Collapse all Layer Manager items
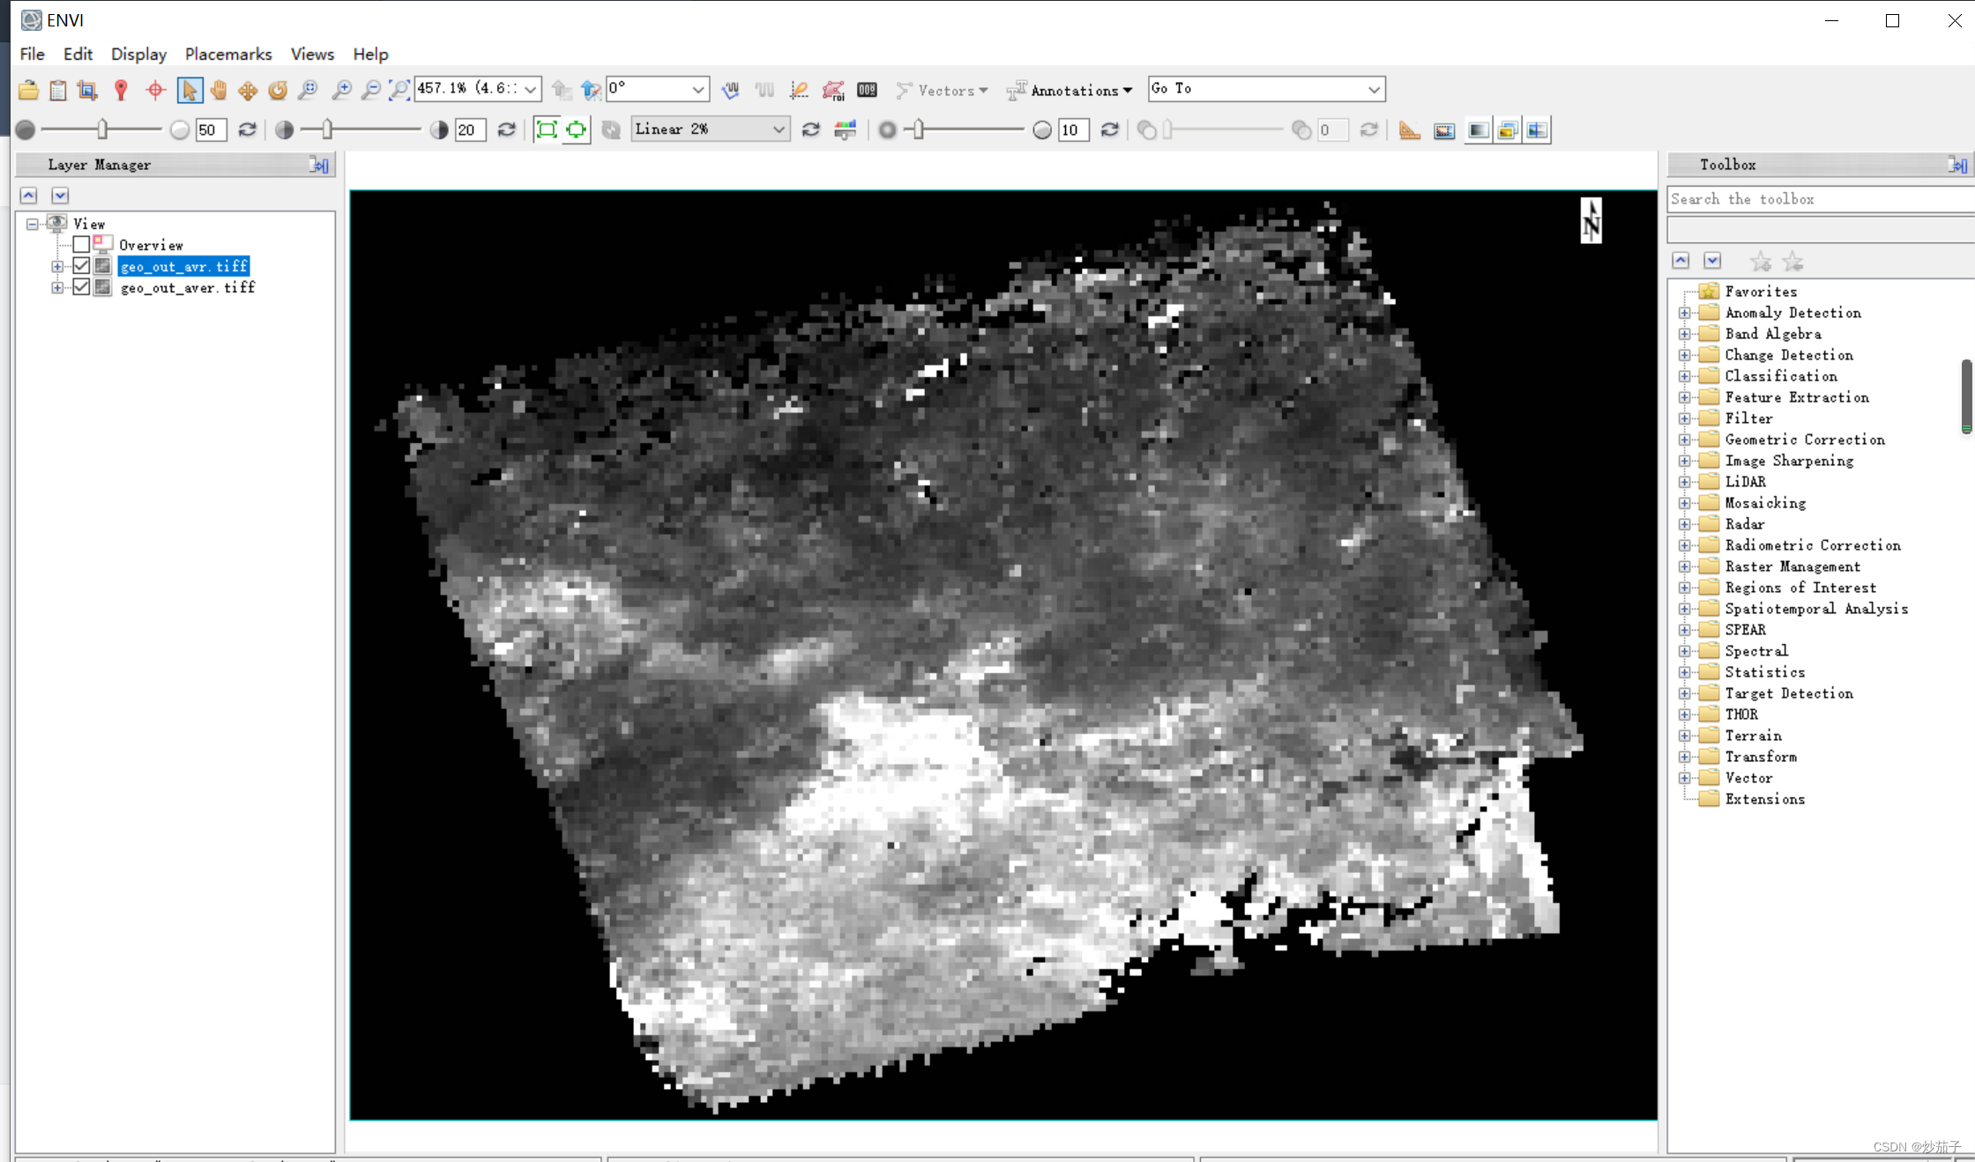1975x1162 pixels. pos(29,196)
